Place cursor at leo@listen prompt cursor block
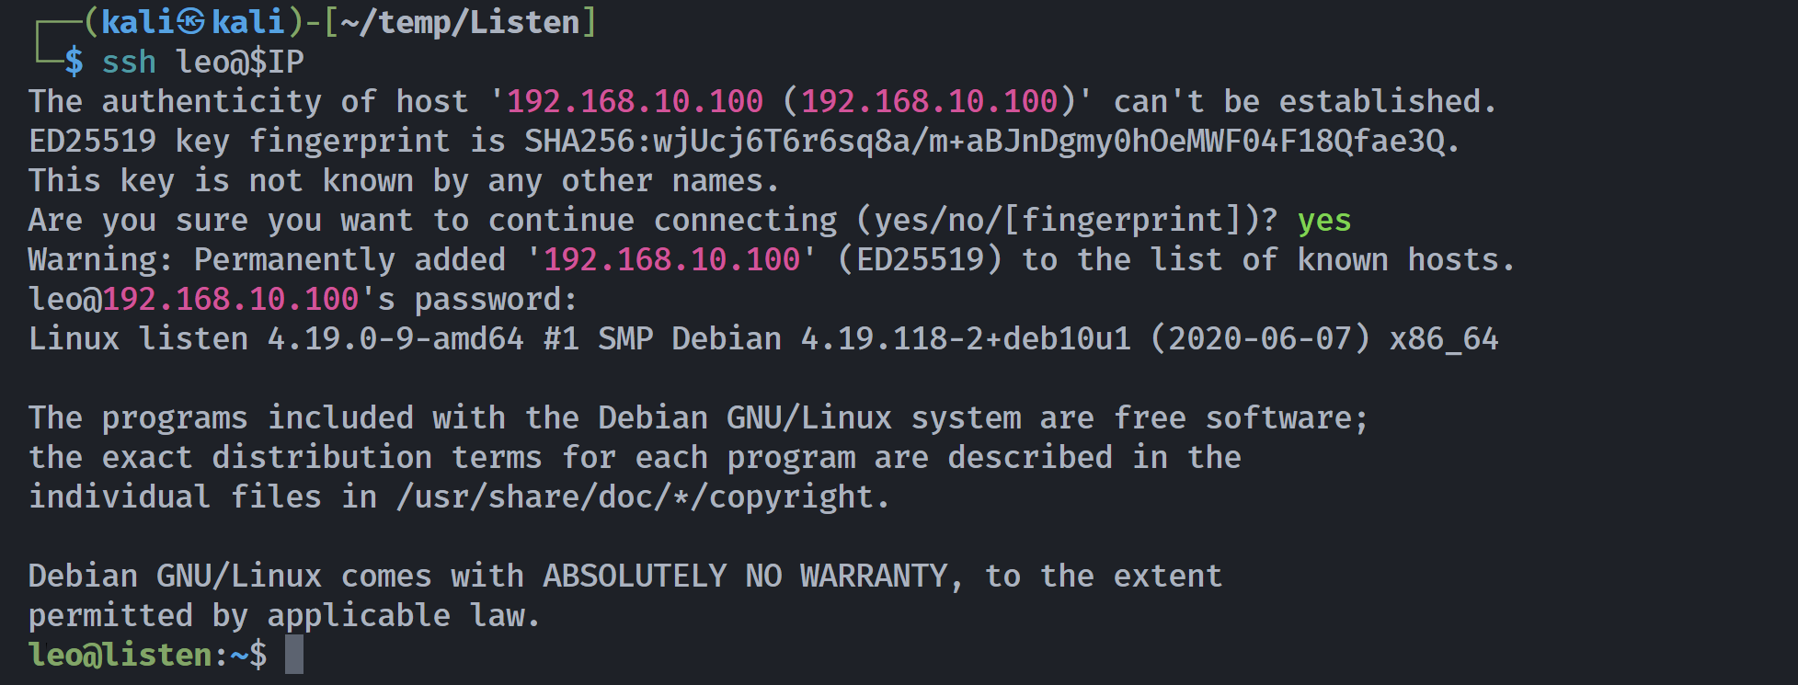Image resolution: width=1798 pixels, height=685 pixels. 294,655
